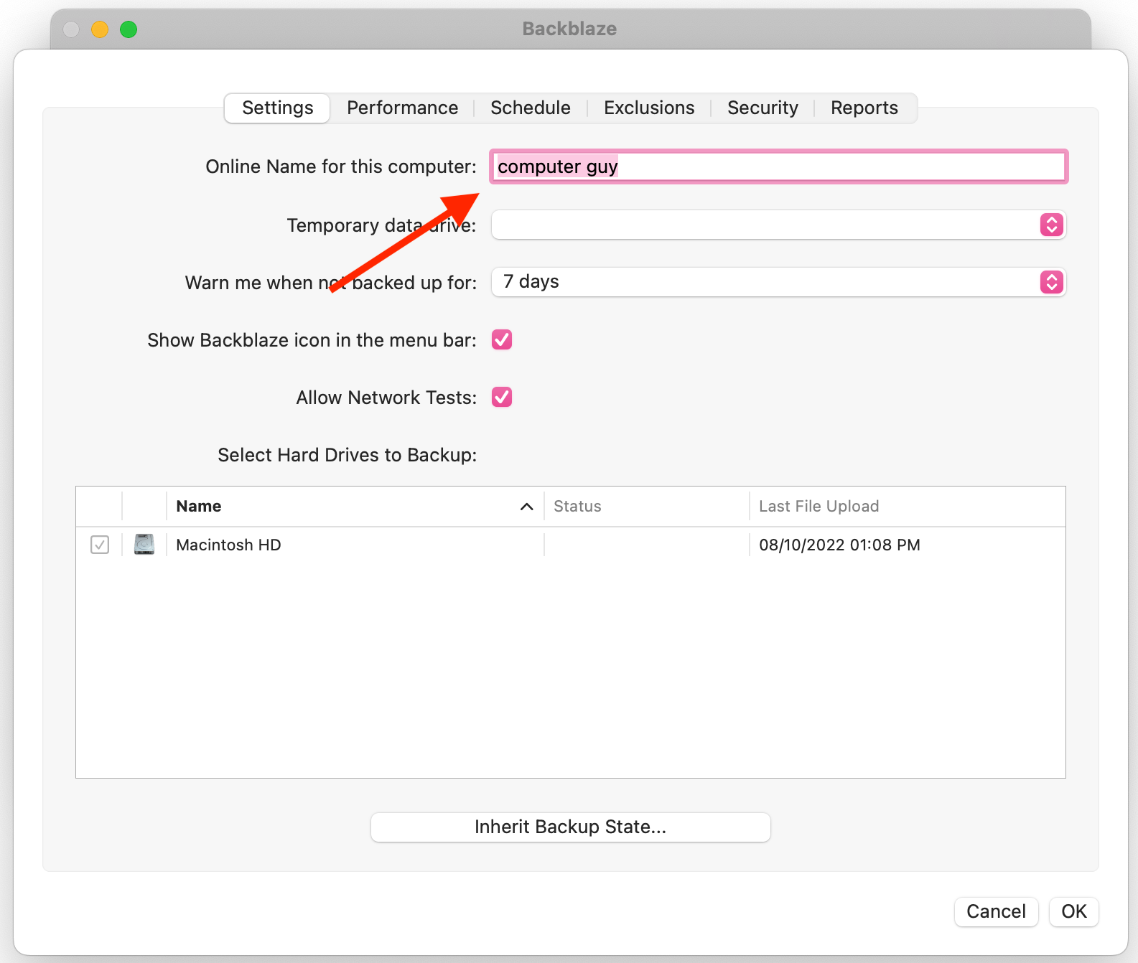Select the Macintosh HD row name
Screen dimensions: 1138x963
click(x=228, y=545)
